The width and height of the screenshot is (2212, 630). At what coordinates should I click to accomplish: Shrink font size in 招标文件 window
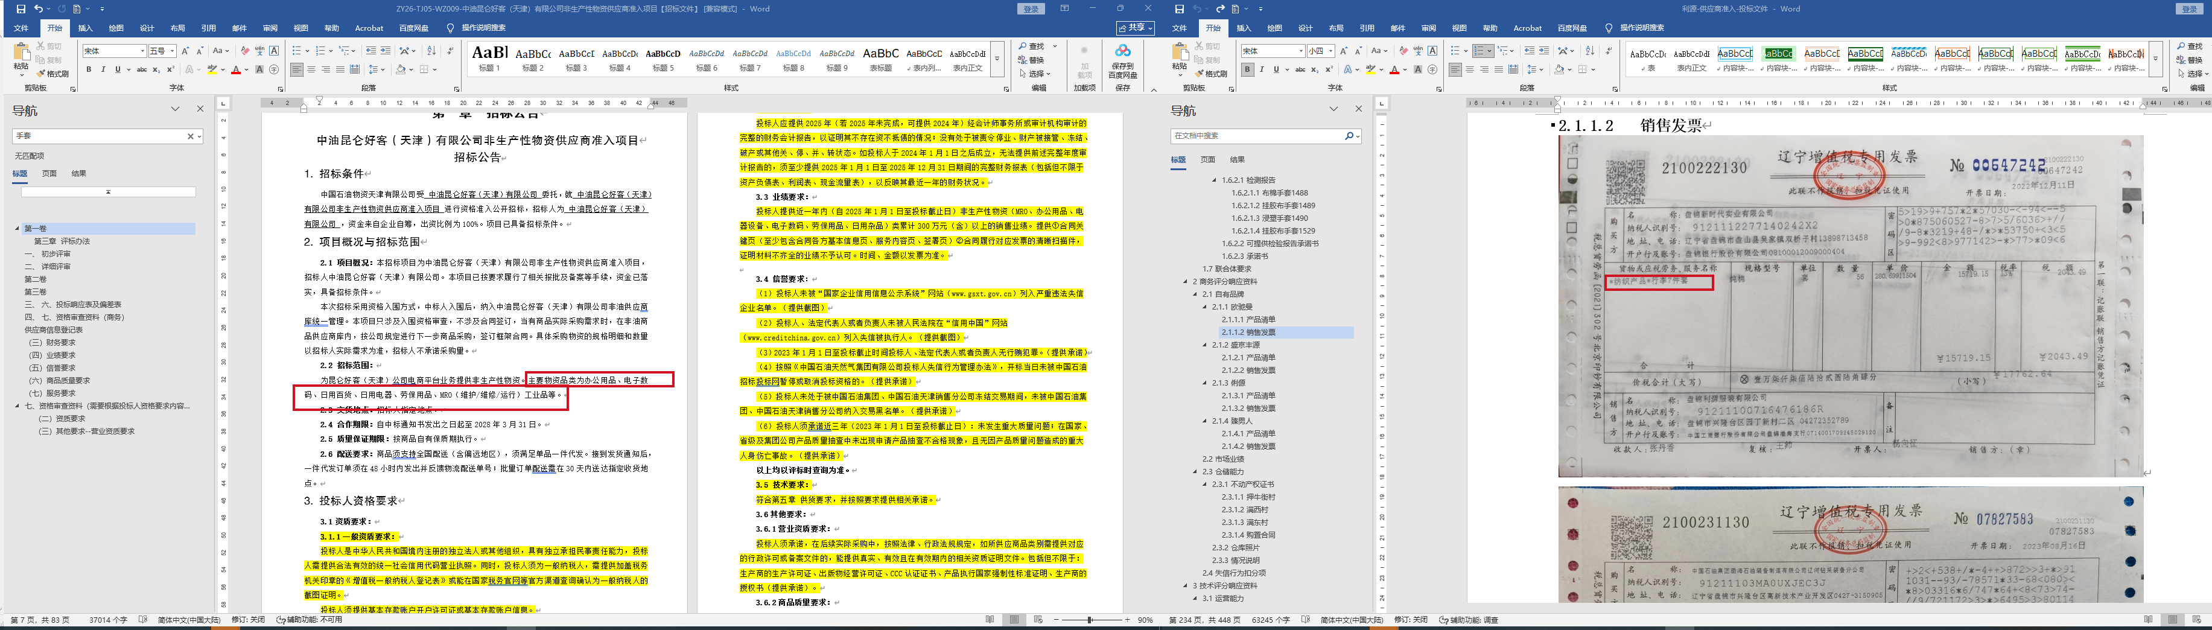(200, 51)
